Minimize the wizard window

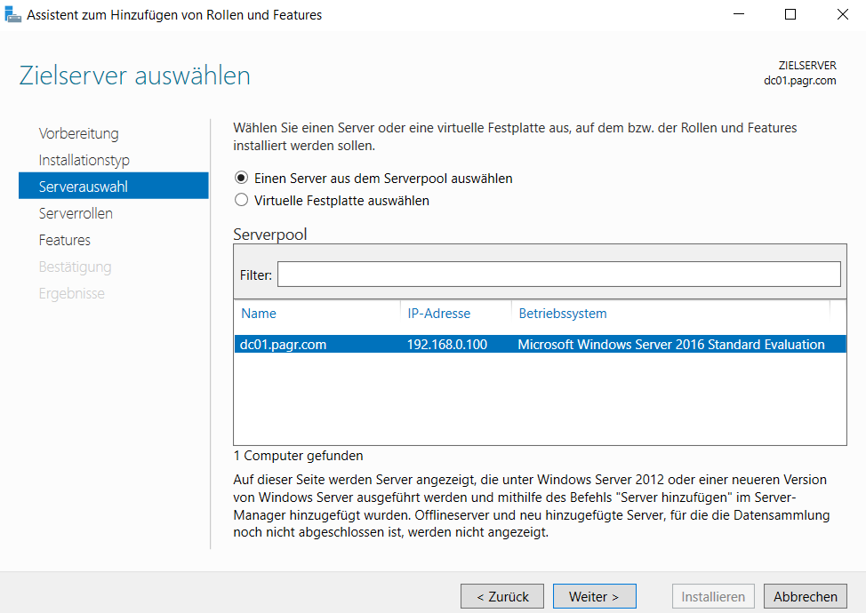739,14
